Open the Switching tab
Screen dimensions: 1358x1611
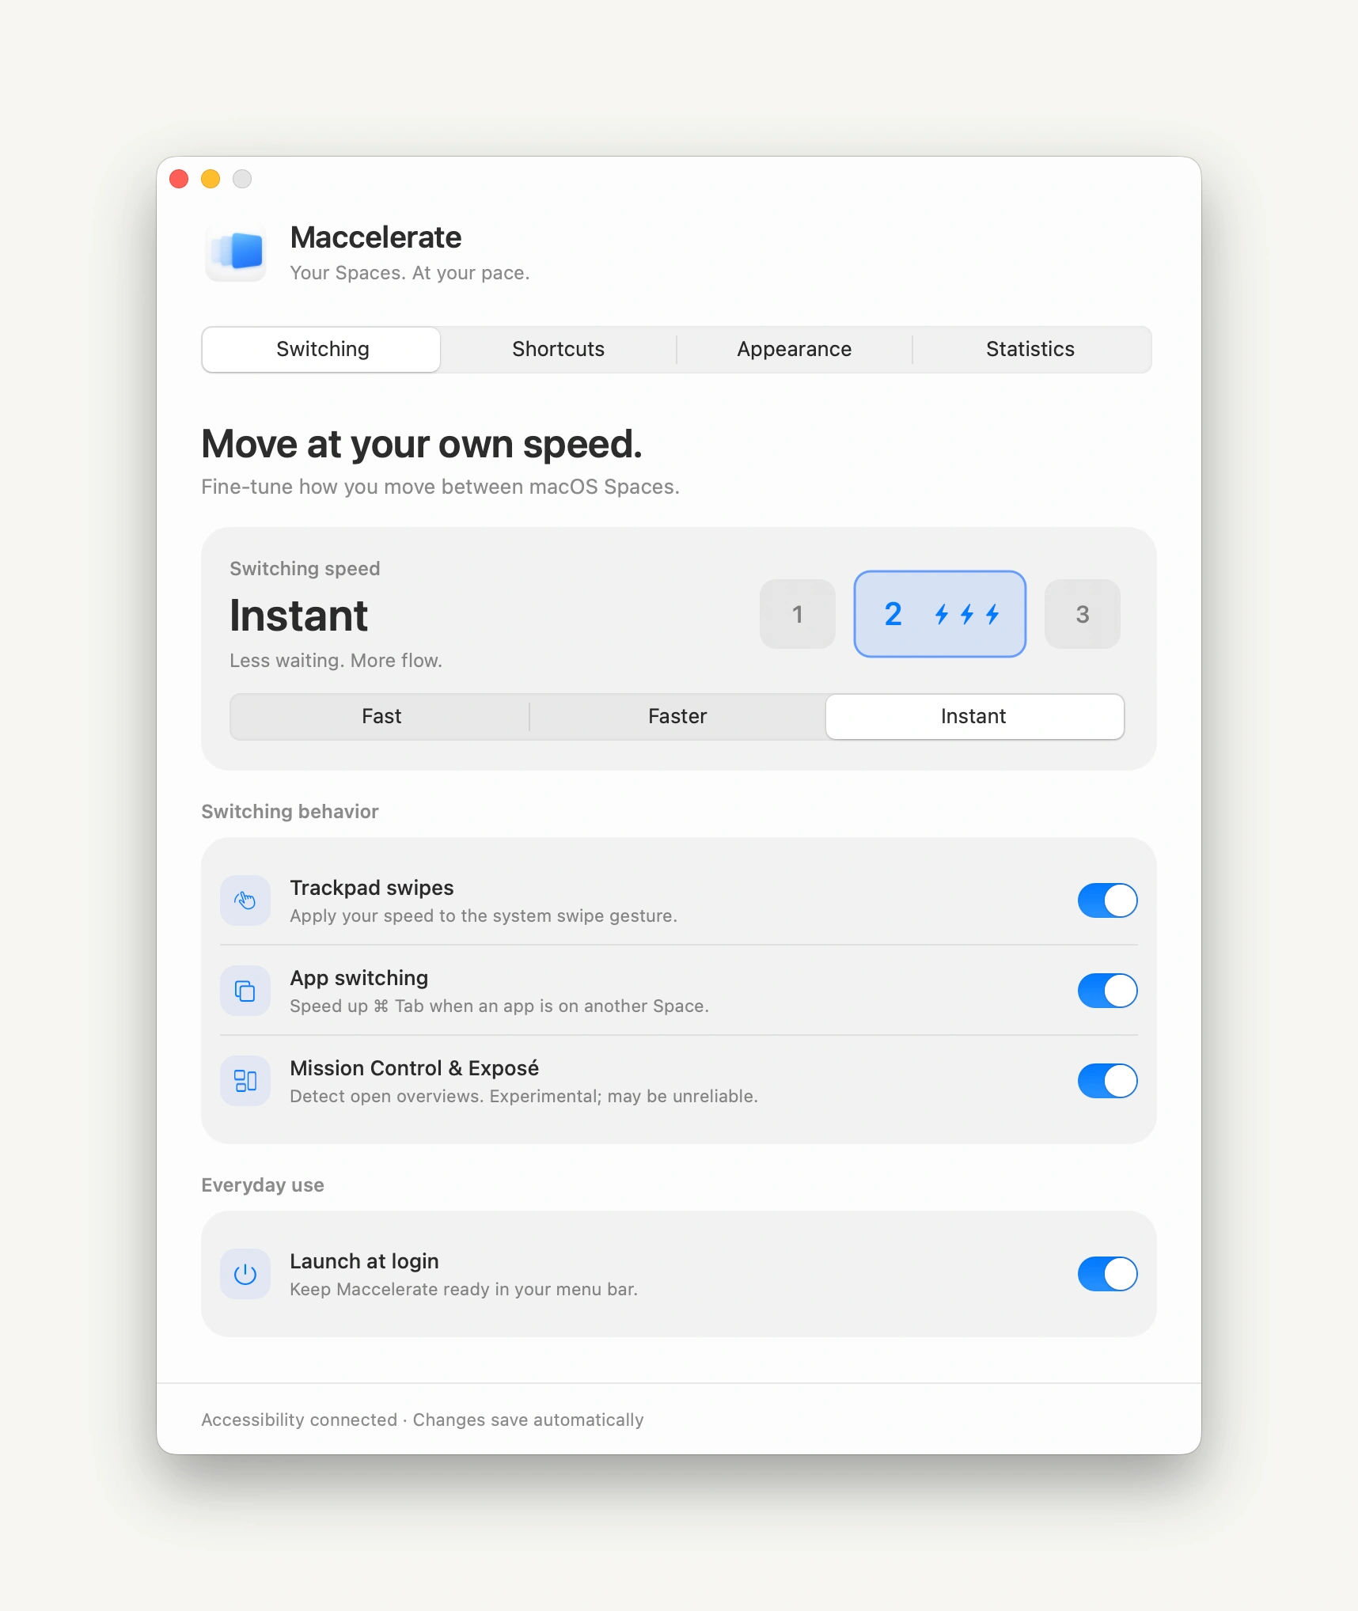(x=321, y=349)
